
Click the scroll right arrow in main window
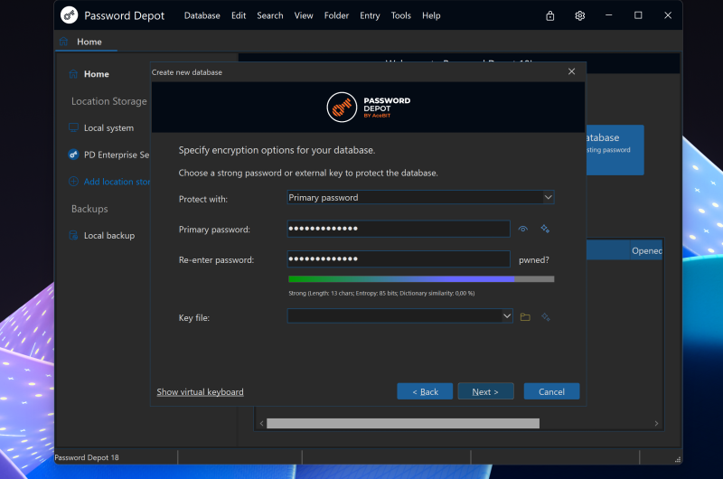coord(656,423)
